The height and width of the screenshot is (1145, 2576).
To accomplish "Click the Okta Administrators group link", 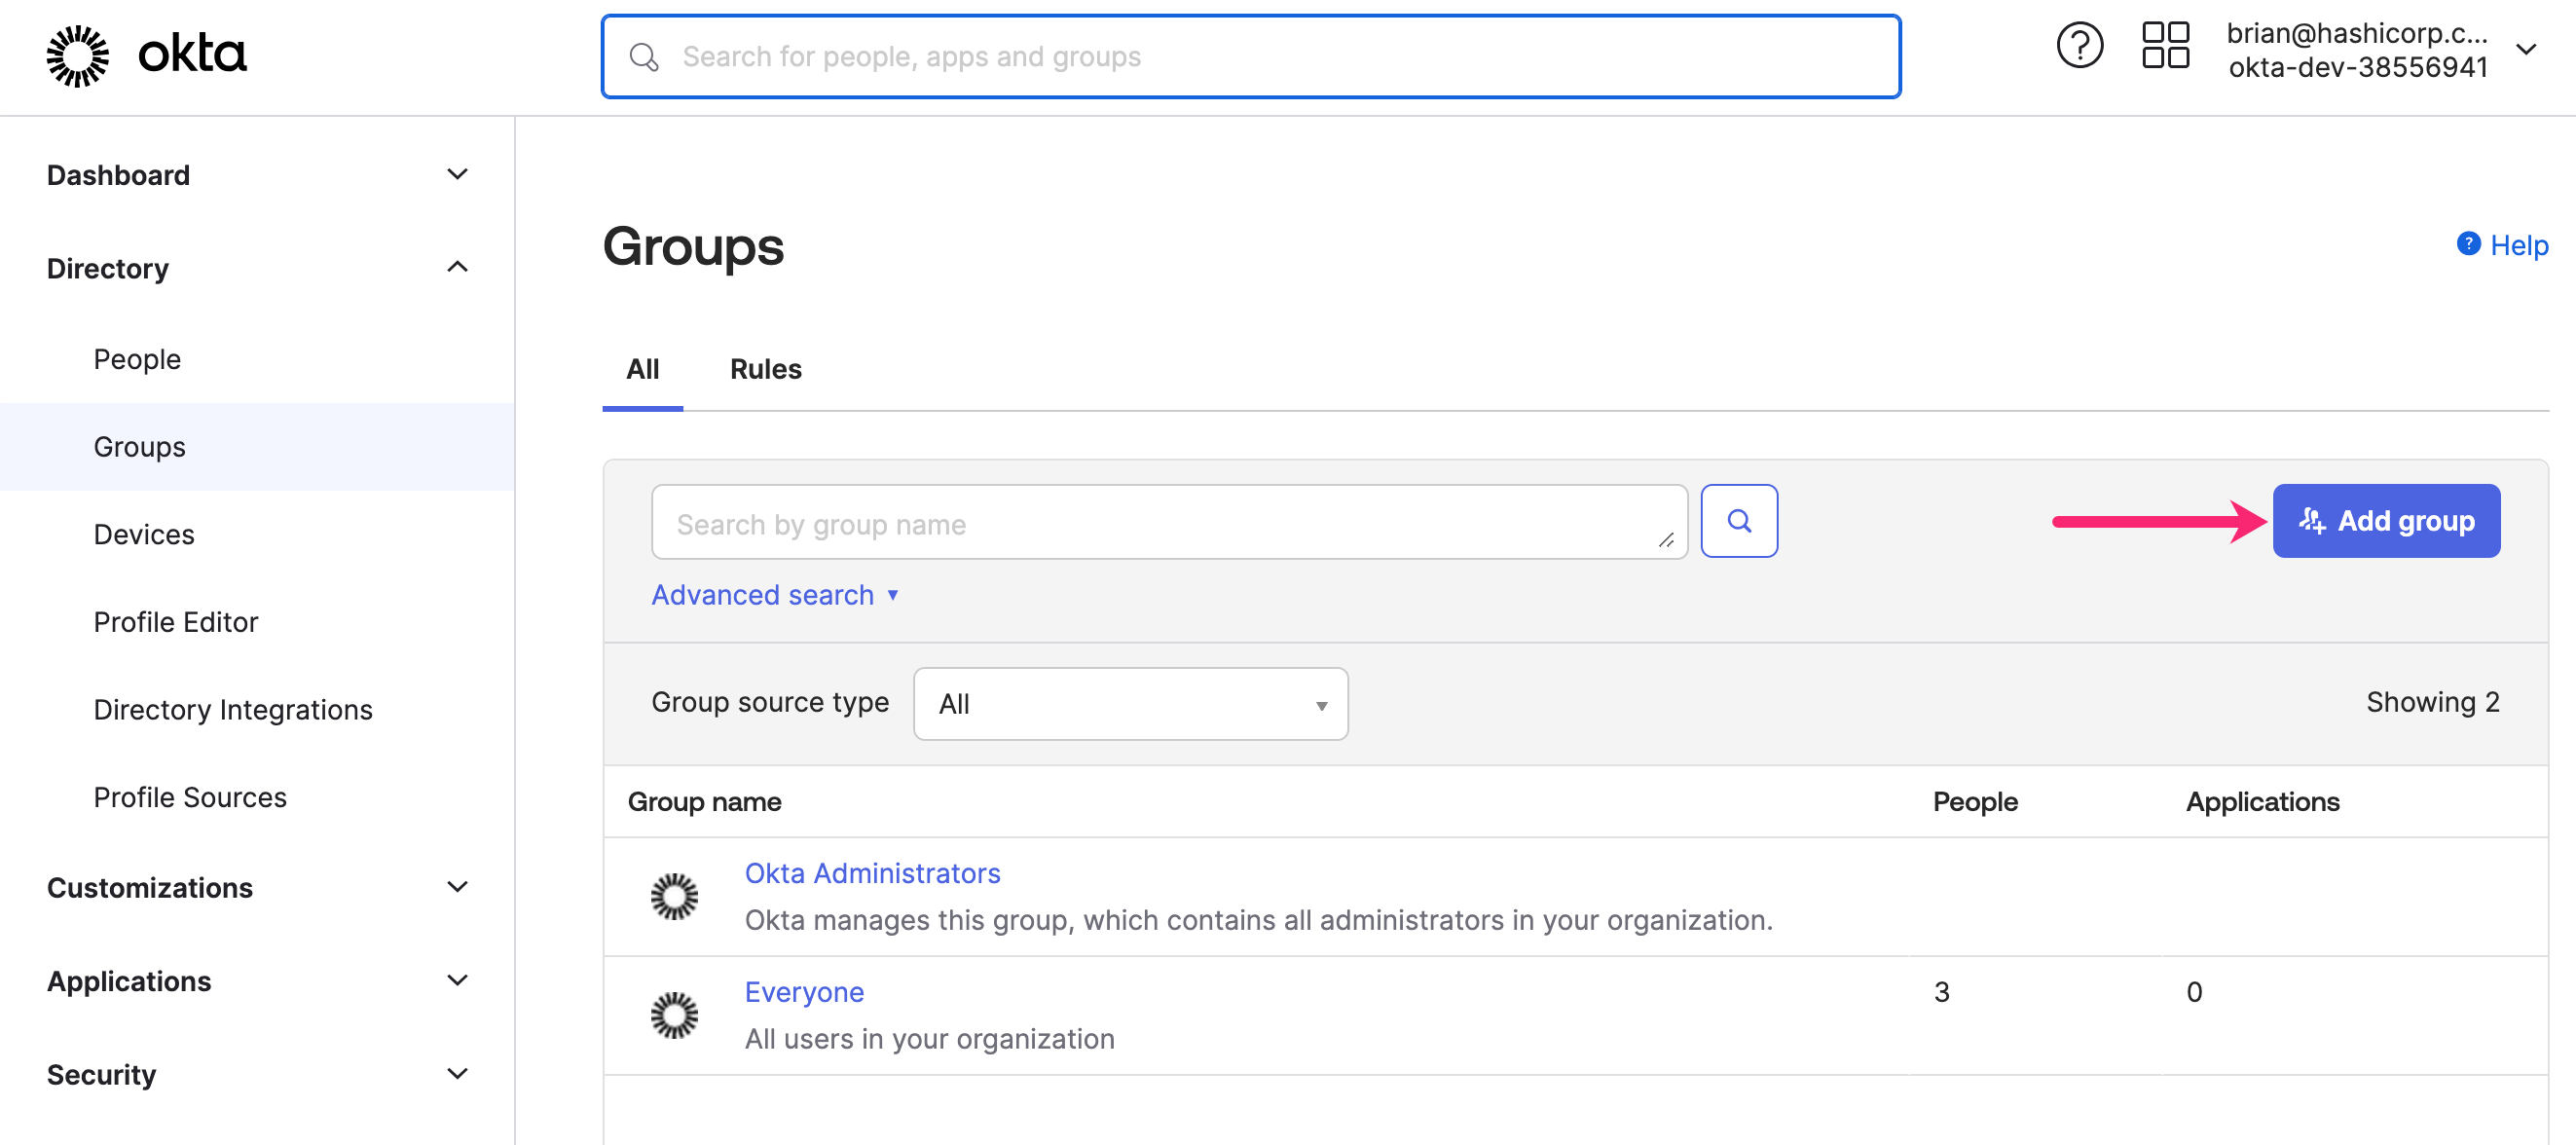I will pyautogui.click(x=872, y=872).
